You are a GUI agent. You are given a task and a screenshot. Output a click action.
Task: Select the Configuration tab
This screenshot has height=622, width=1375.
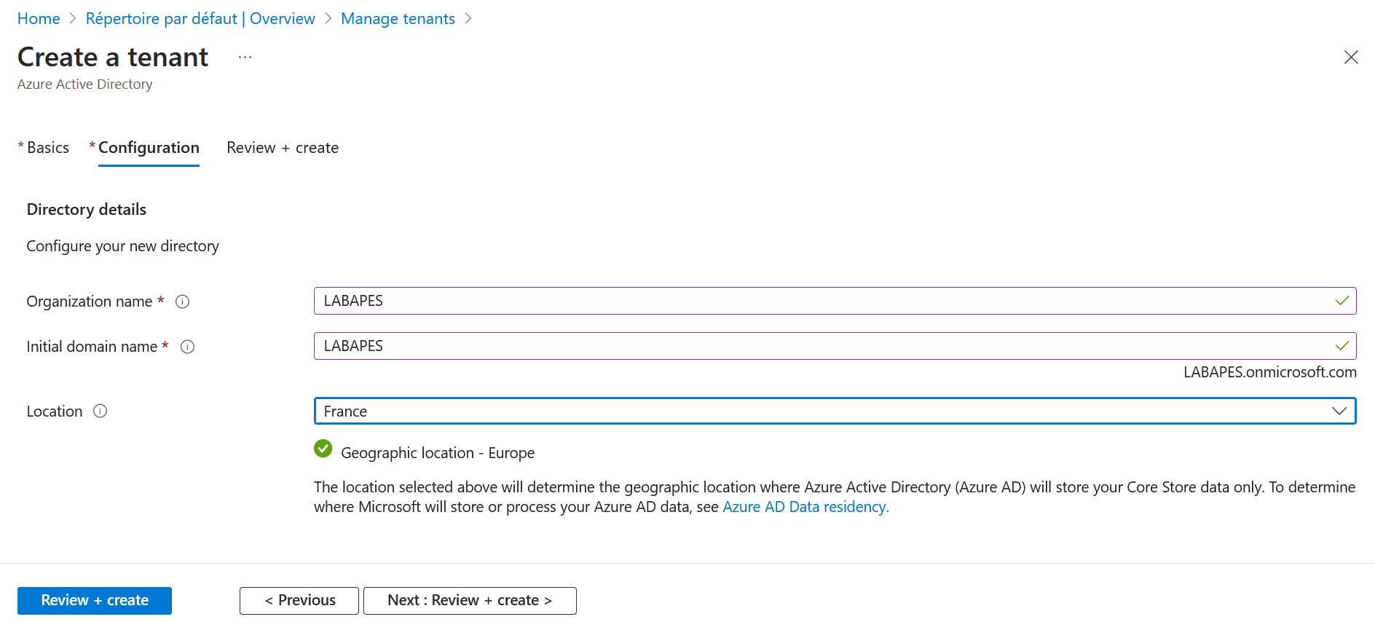click(x=149, y=148)
